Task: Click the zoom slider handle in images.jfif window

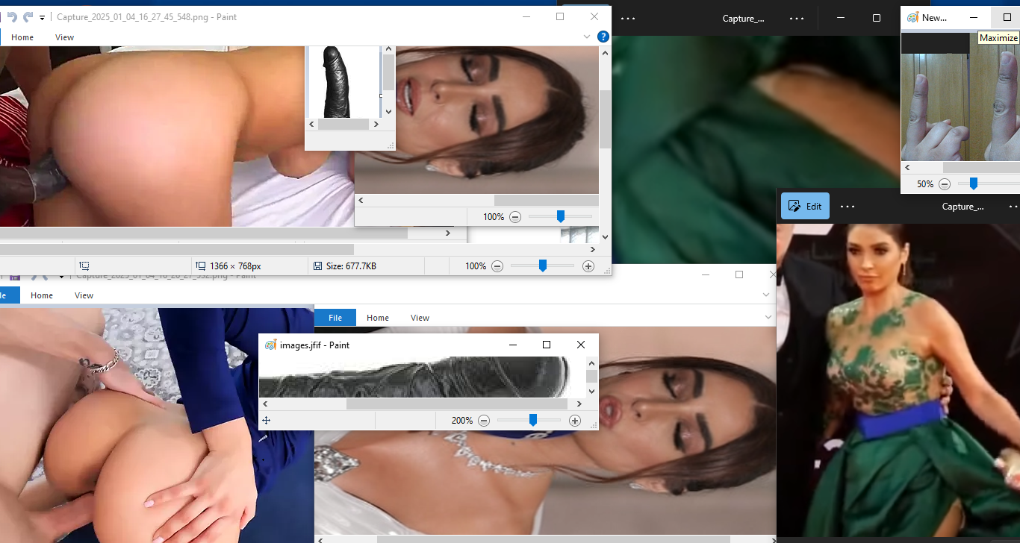Action: point(533,421)
